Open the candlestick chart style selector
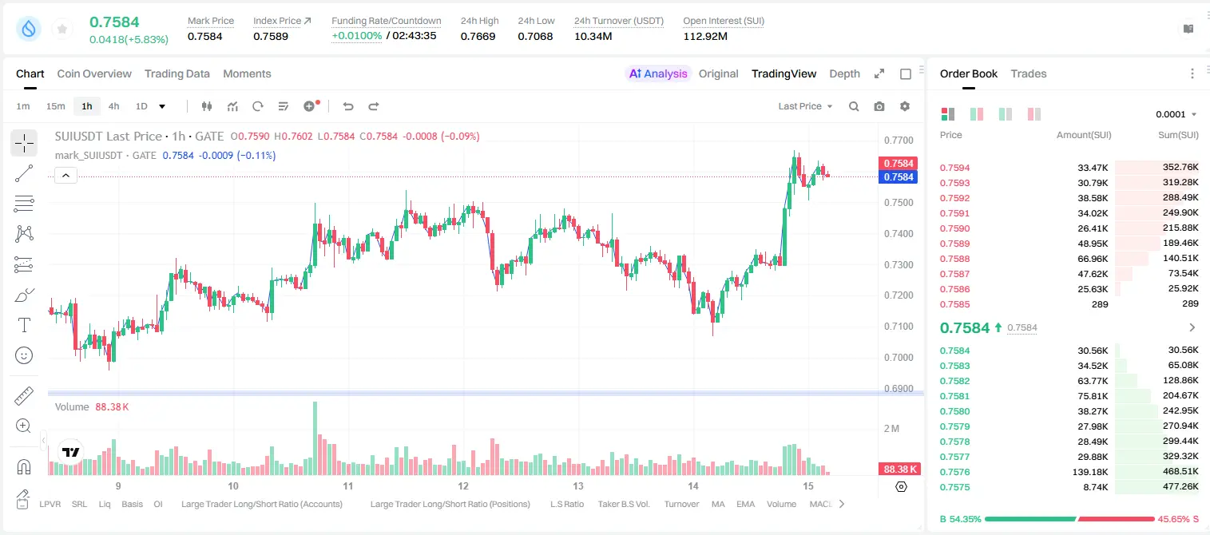This screenshot has width=1210, height=535. click(207, 106)
